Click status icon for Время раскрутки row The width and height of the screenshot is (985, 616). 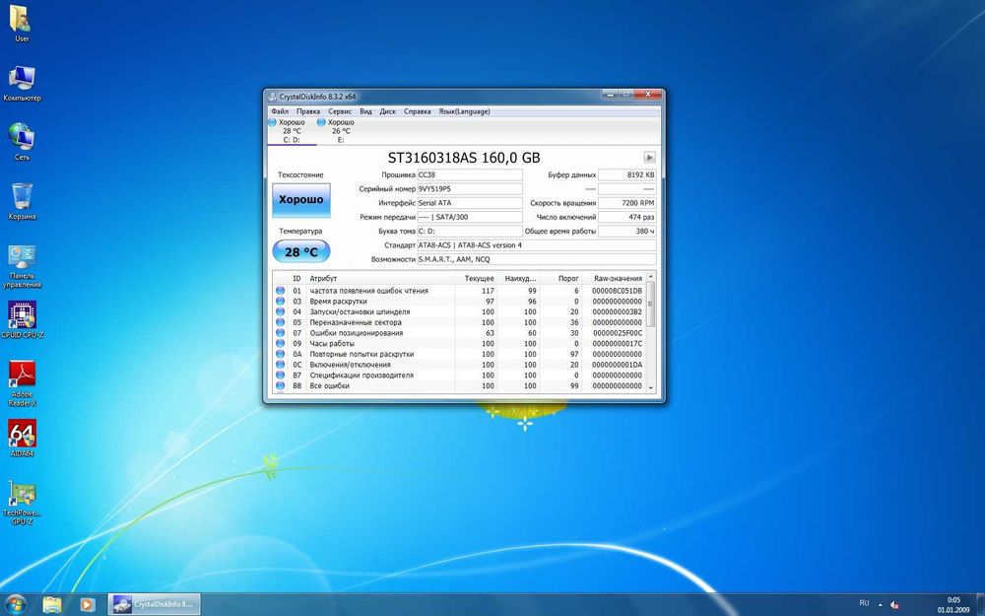click(x=280, y=302)
